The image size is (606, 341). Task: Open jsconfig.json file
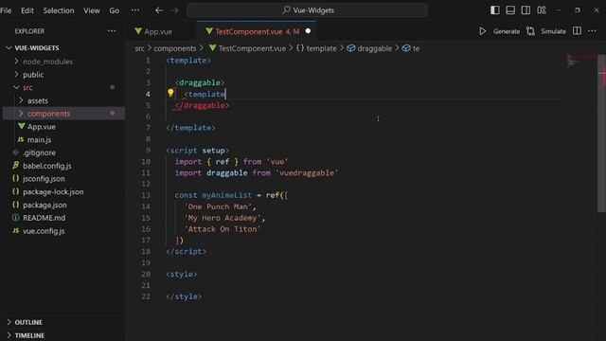point(44,179)
